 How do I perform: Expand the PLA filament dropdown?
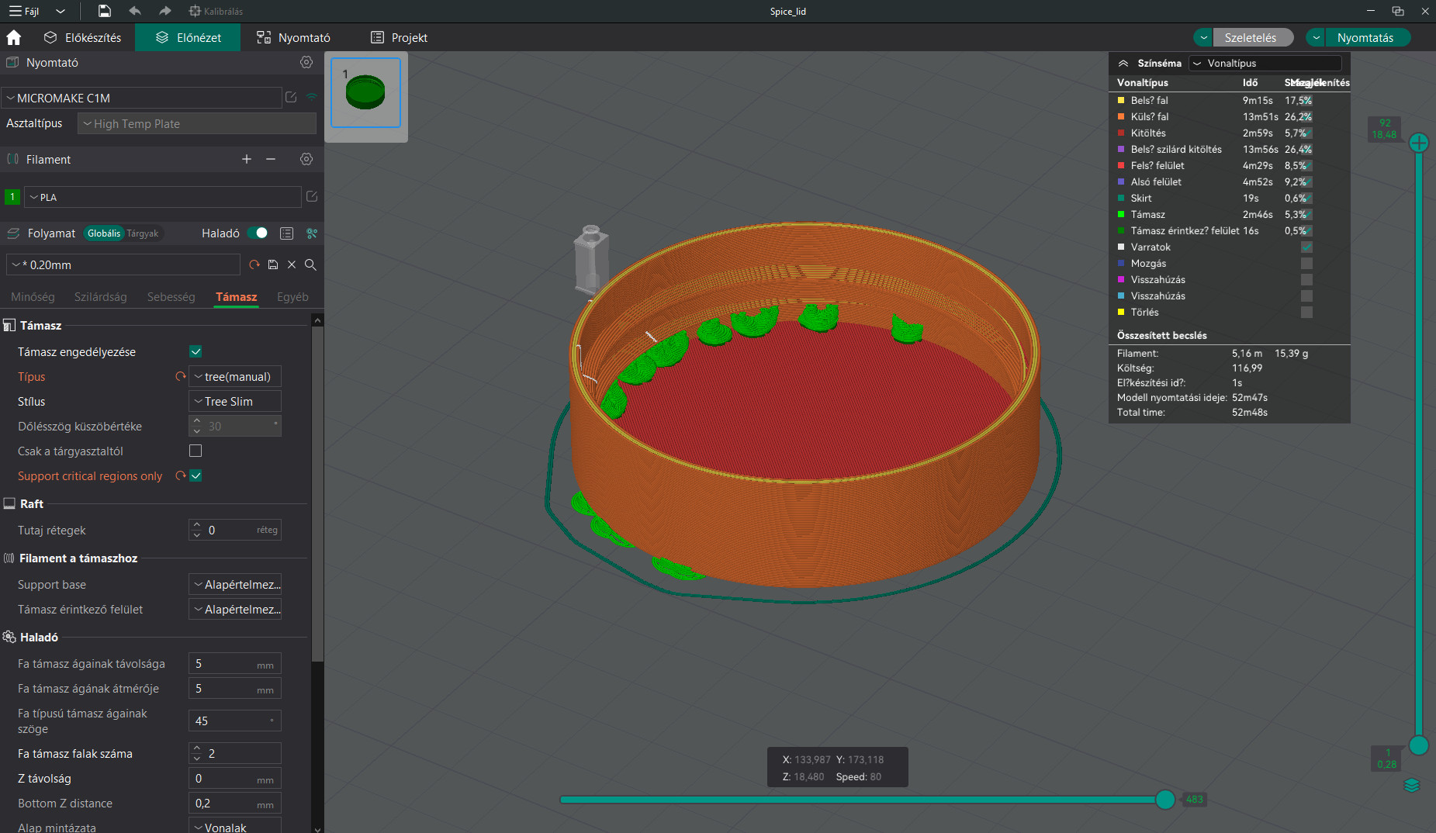pos(163,197)
